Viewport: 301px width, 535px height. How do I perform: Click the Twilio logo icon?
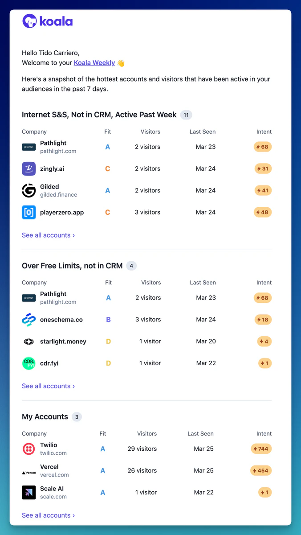click(x=28, y=449)
